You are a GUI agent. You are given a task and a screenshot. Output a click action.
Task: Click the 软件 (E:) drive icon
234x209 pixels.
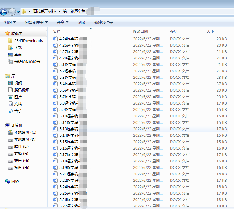pyautogui.click(x=10, y=147)
